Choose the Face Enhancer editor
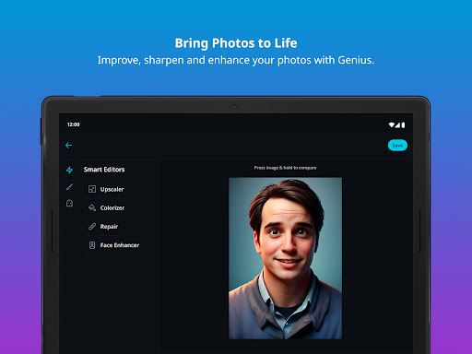Screen dimensions: 472x354 tap(119, 245)
